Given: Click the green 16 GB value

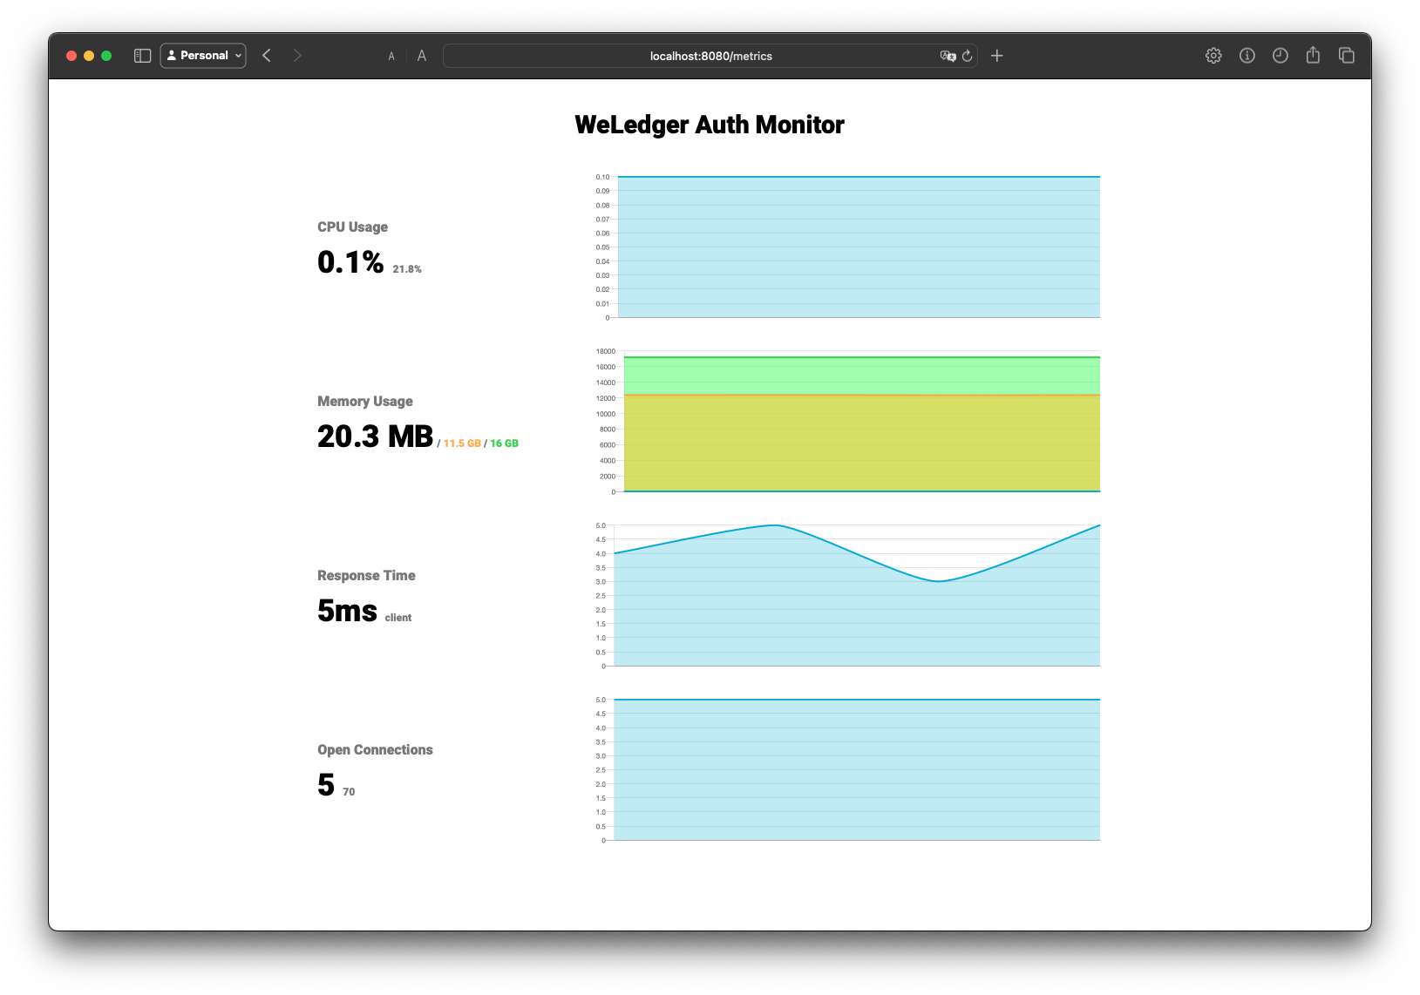Looking at the screenshot, I should (x=504, y=443).
